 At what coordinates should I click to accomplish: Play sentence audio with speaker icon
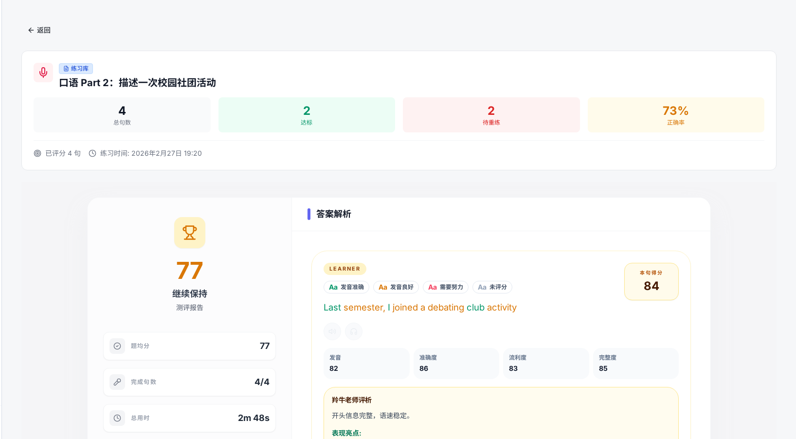[332, 331]
